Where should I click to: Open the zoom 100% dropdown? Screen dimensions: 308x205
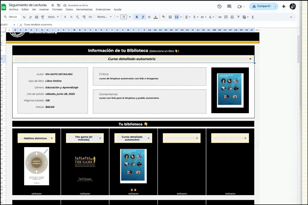click(53, 17)
